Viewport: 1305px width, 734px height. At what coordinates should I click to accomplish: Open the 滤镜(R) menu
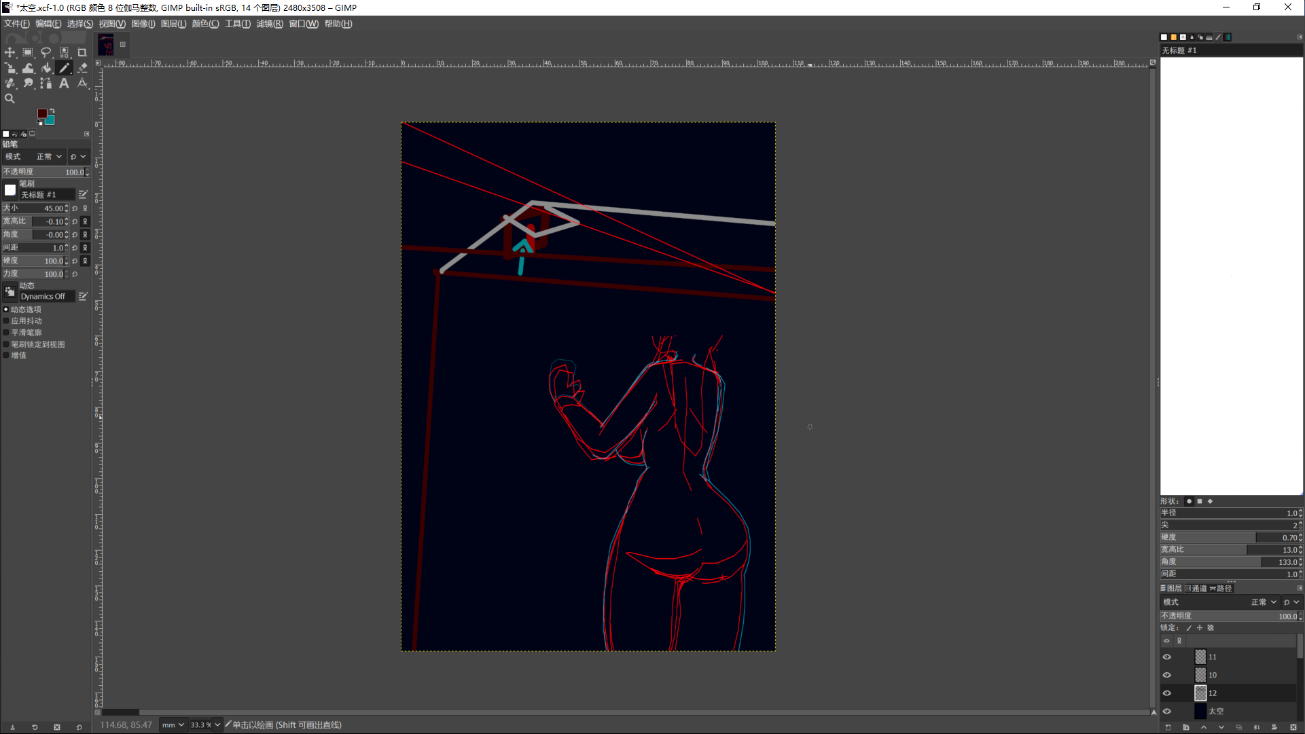click(x=270, y=24)
